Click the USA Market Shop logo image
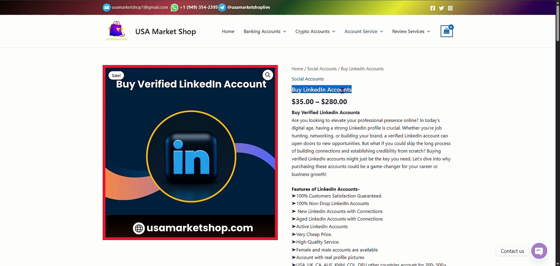The image size is (560, 266). click(x=117, y=31)
